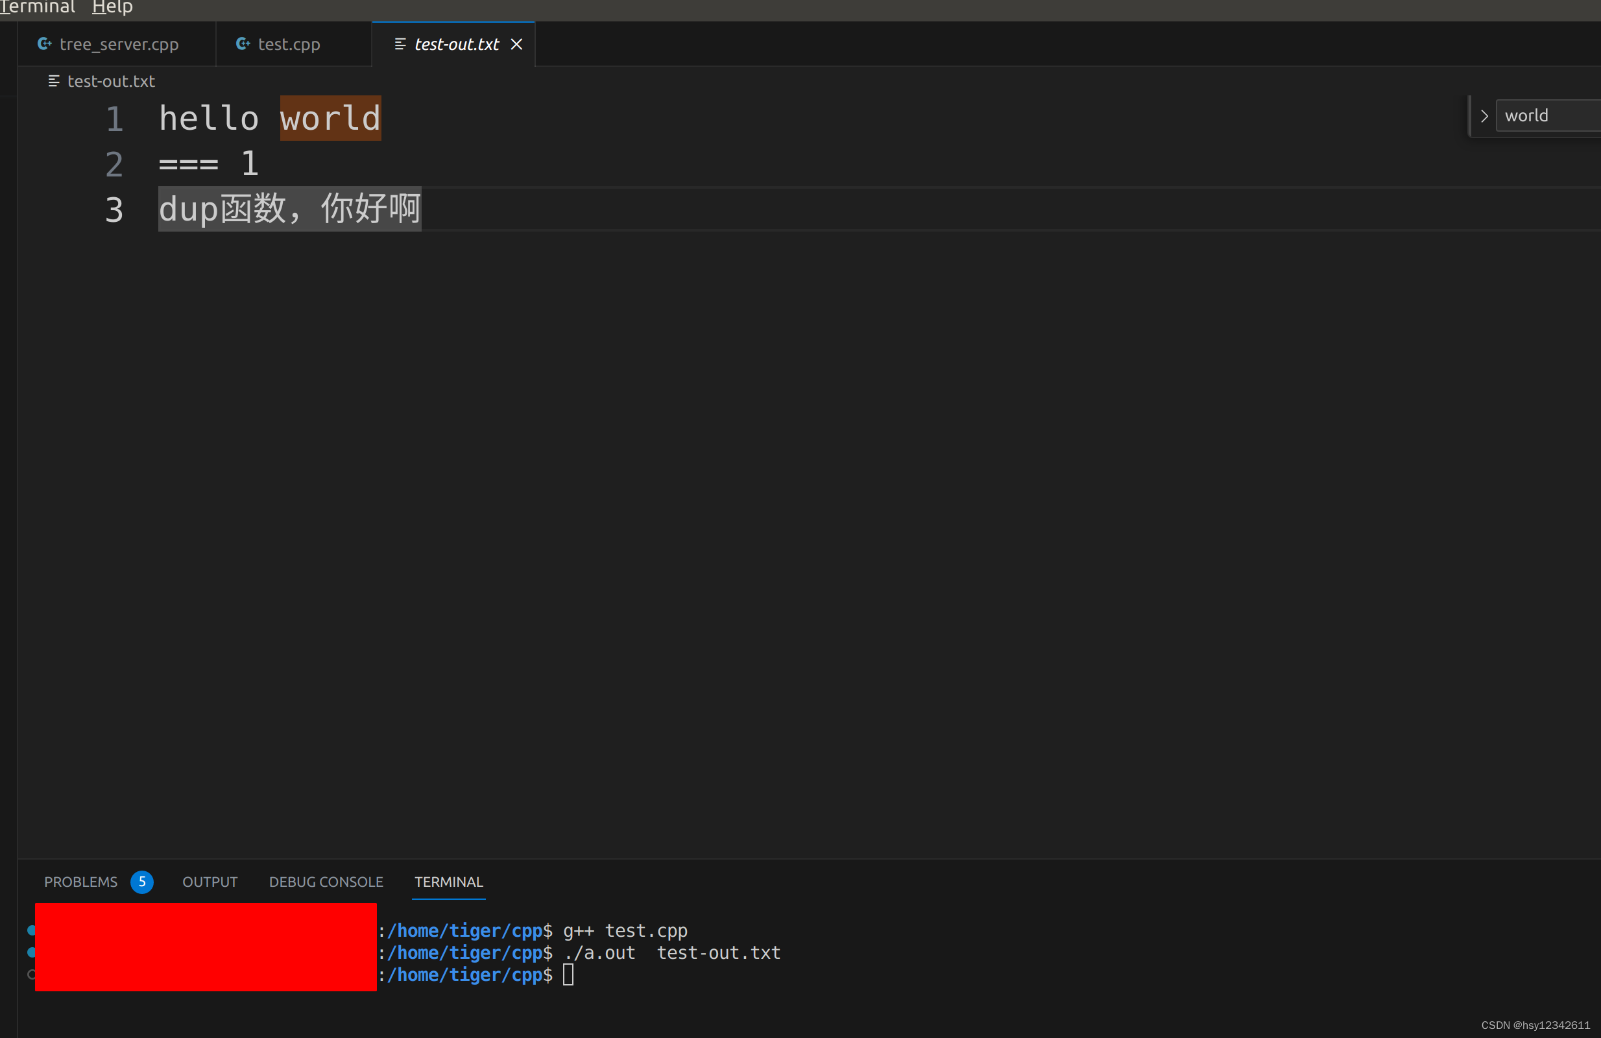The image size is (1601, 1038).
Task: Open the DEBUG CONSOLE panel
Action: click(326, 882)
